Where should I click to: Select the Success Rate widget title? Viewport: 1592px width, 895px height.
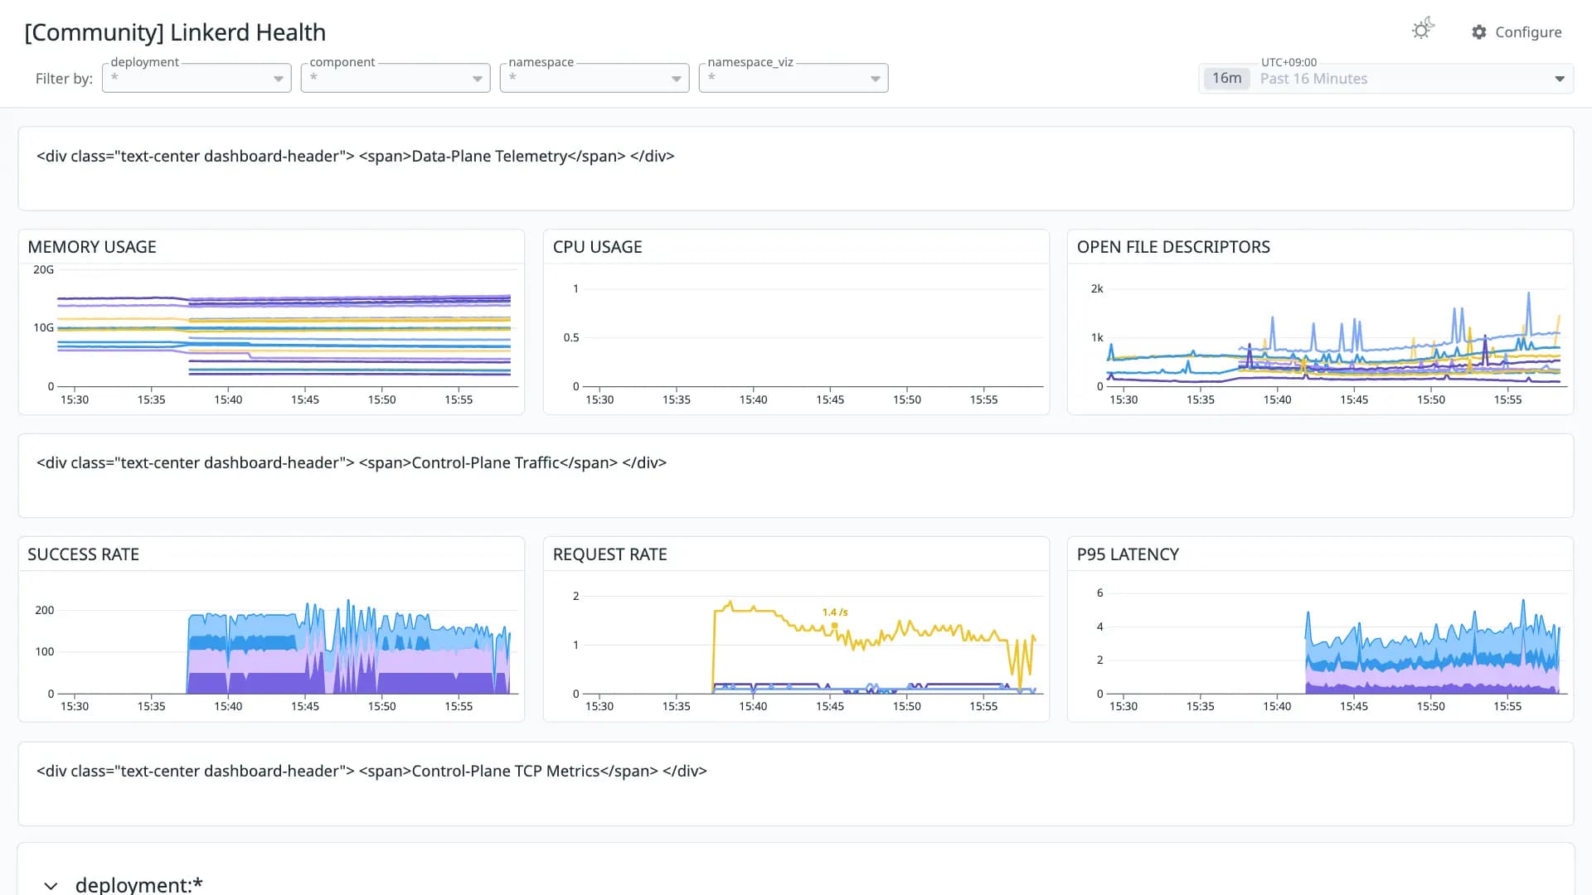pyautogui.click(x=83, y=554)
